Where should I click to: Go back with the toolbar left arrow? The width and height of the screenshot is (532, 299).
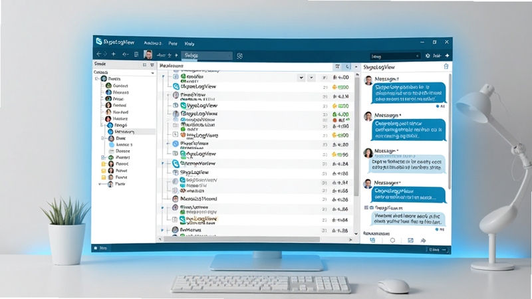pos(98,54)
